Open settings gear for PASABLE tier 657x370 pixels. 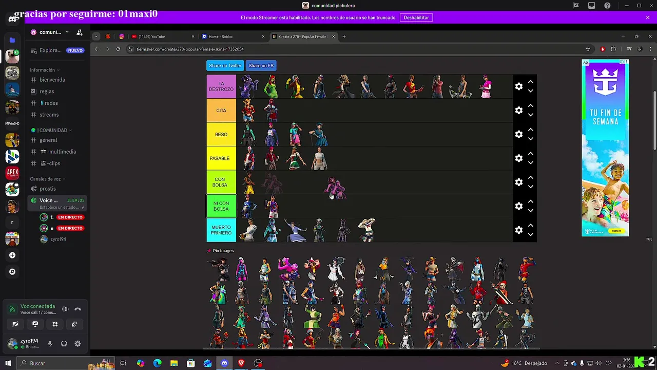pos(519,158)
